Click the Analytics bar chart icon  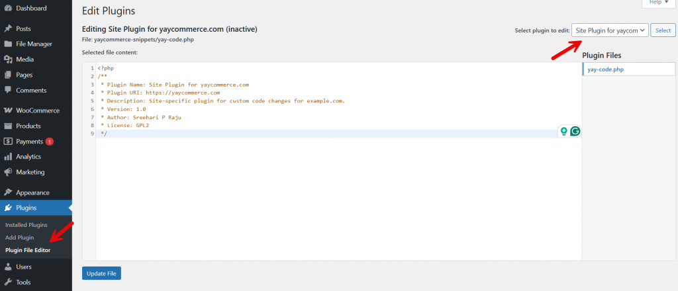click(x=8, y=157)
